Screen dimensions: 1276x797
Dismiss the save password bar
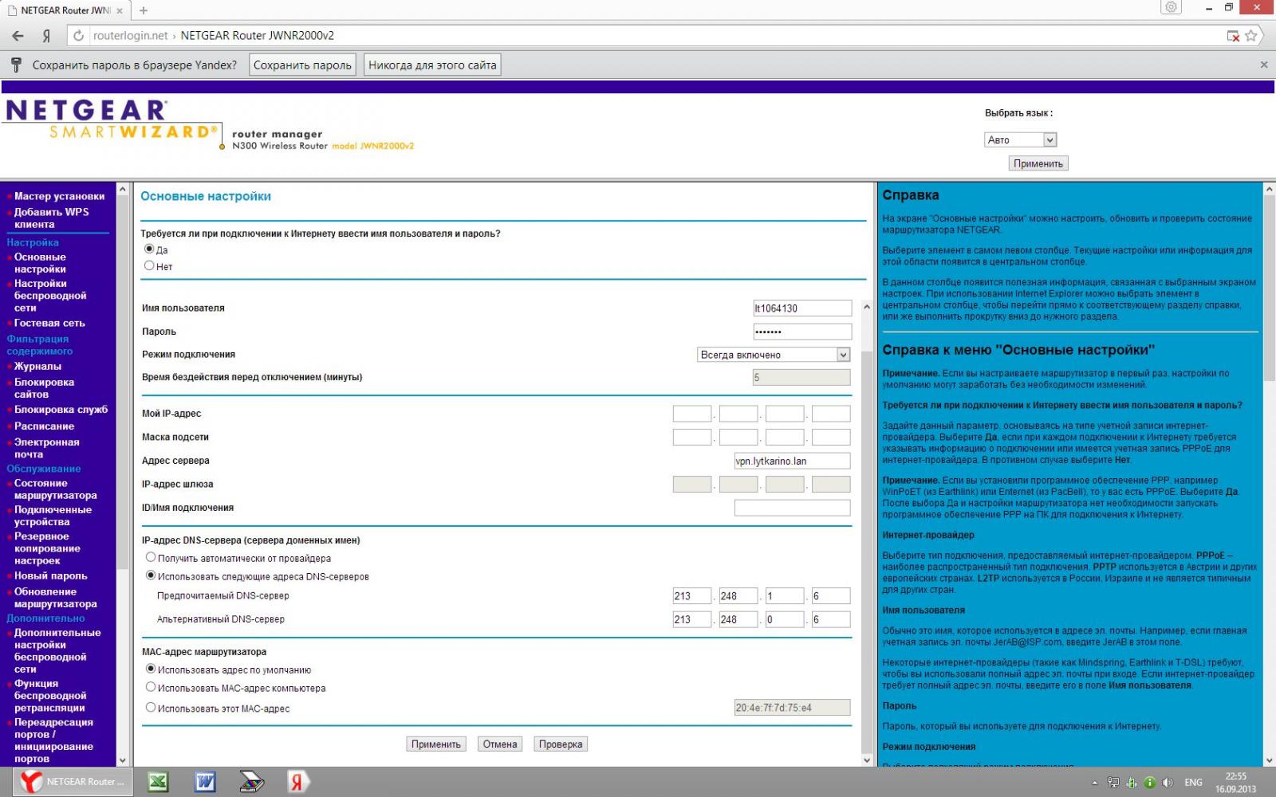[1264, 65]
